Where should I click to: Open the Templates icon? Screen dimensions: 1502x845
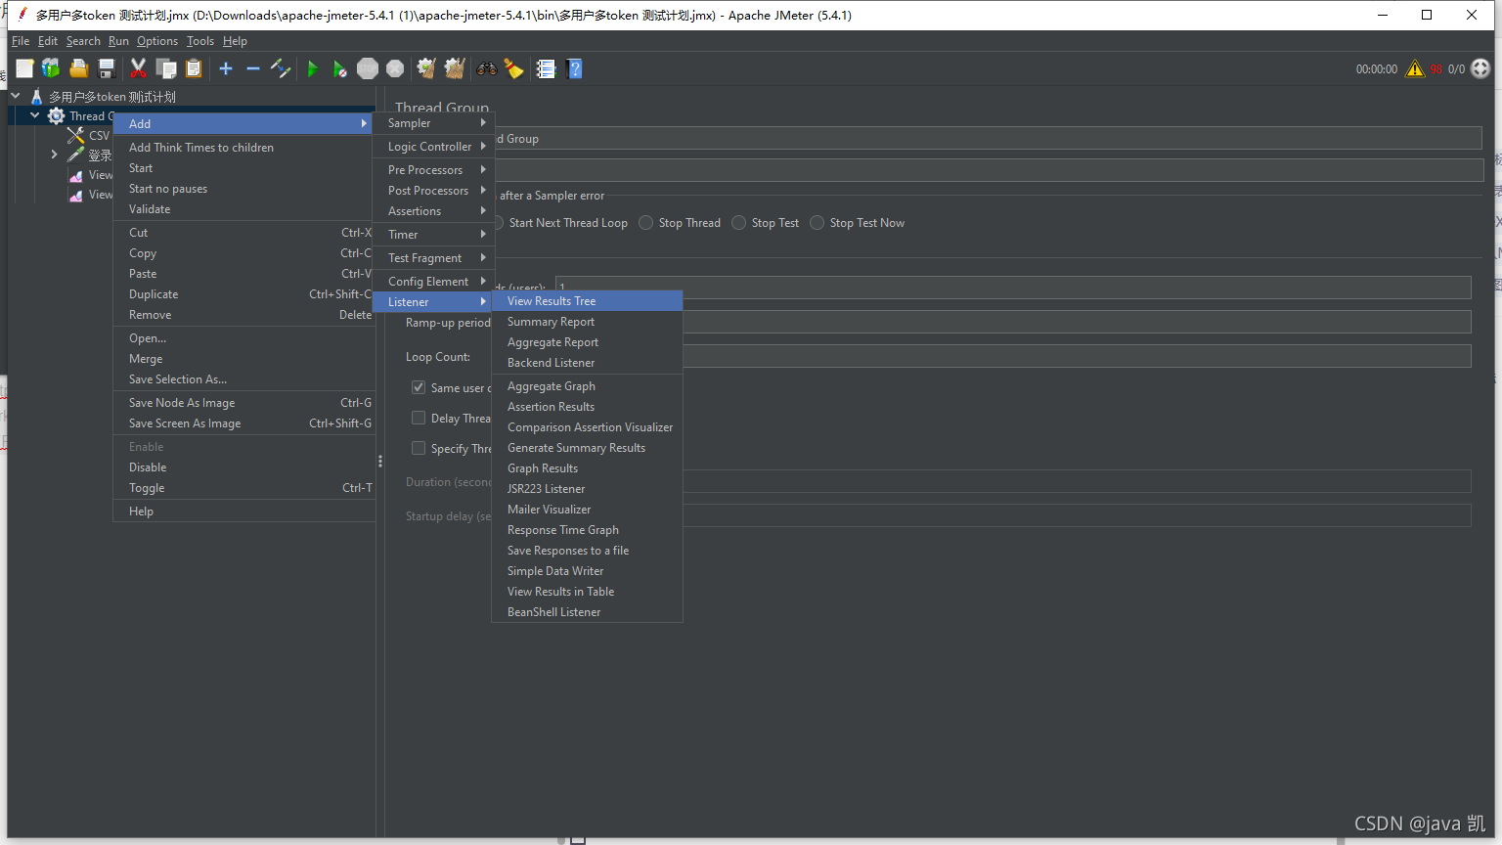[x=51, y=68]
